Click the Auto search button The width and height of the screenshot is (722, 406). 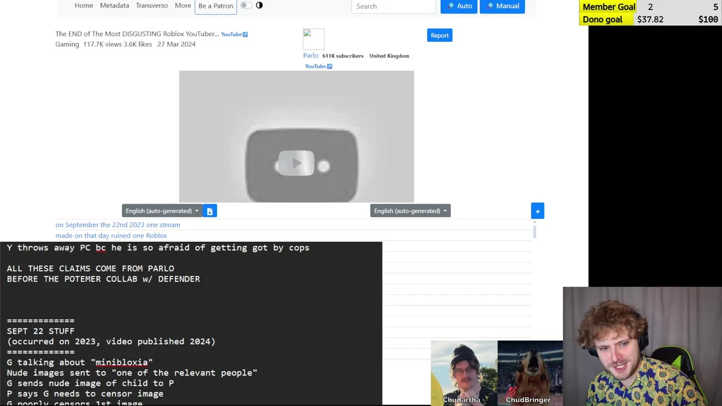pos(459,6)
